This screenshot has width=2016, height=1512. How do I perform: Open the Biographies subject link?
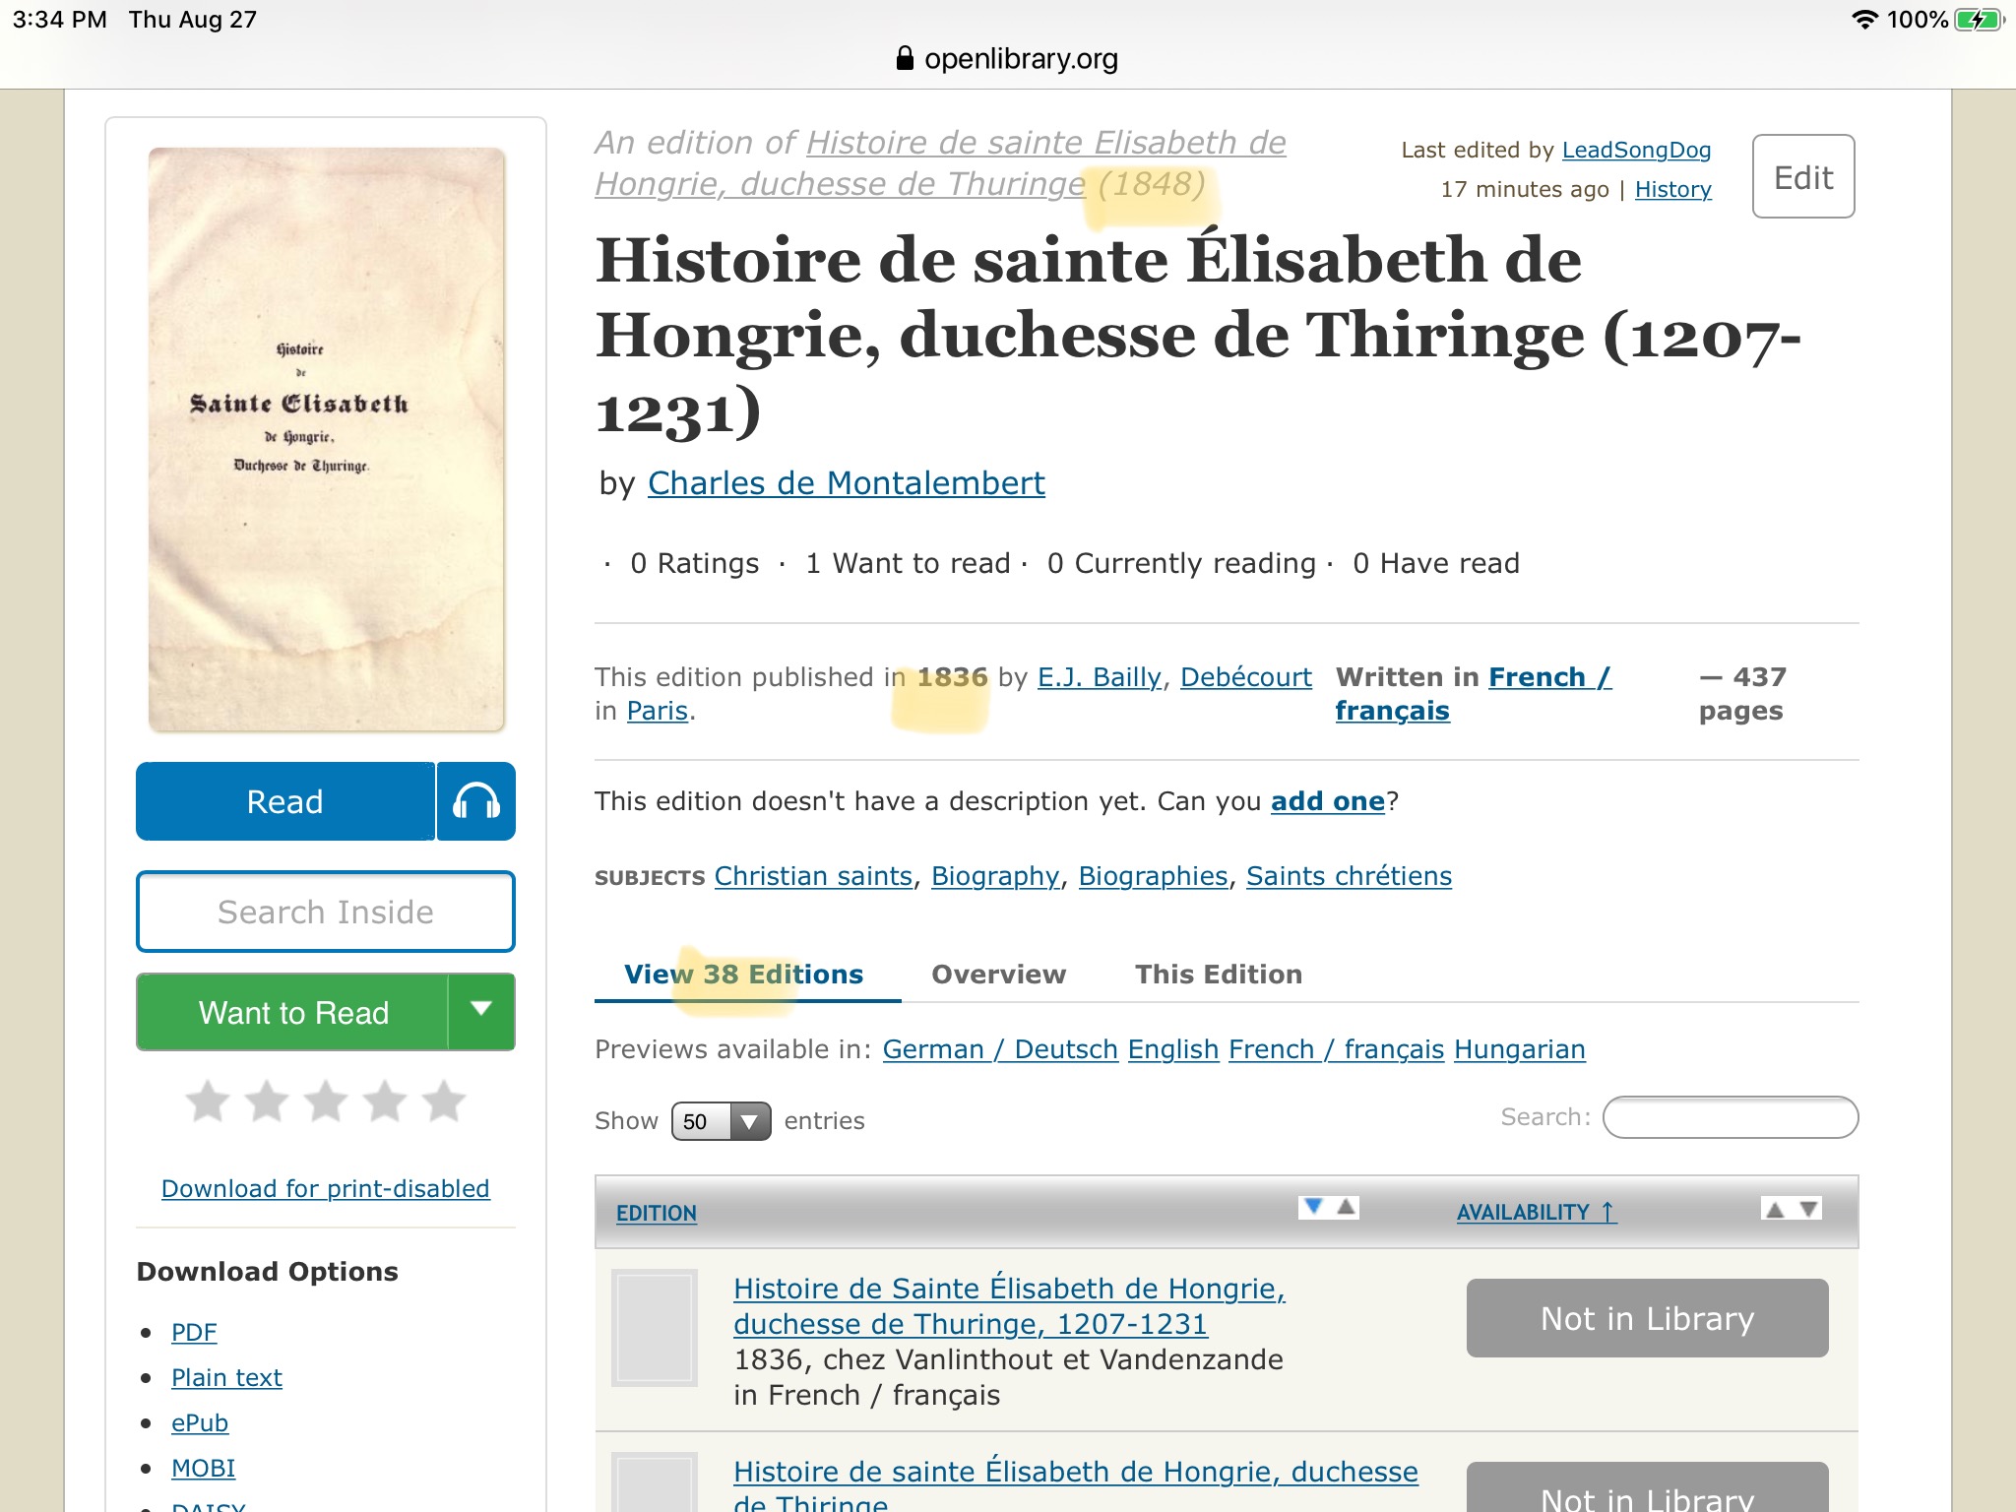pyautogui.click(x=1153, y=876)
